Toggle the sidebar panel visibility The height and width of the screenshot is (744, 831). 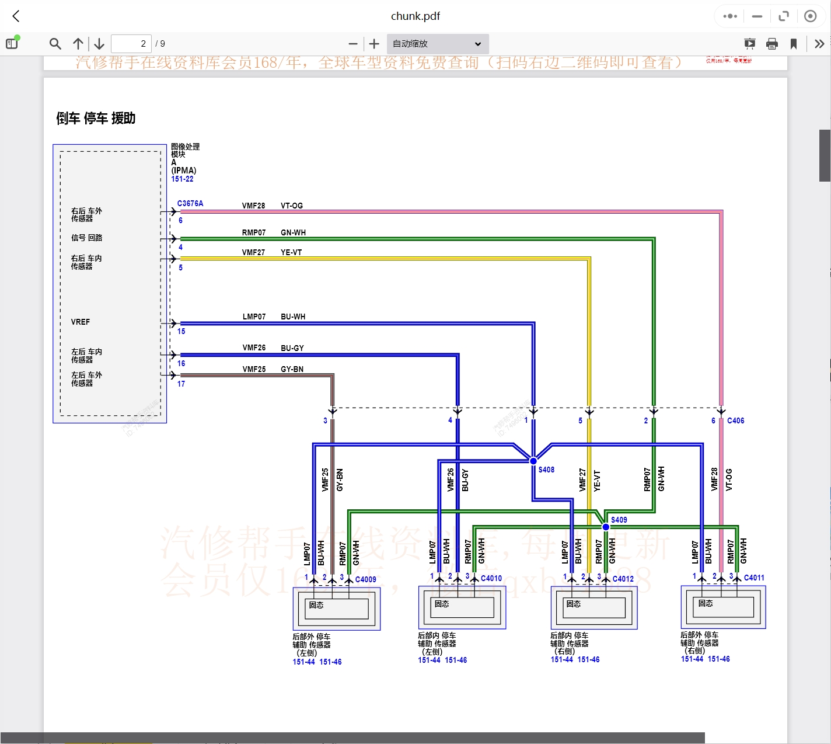pos(11,43)
